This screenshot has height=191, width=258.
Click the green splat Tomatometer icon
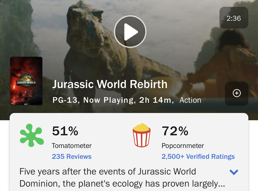tap(32, 135)
